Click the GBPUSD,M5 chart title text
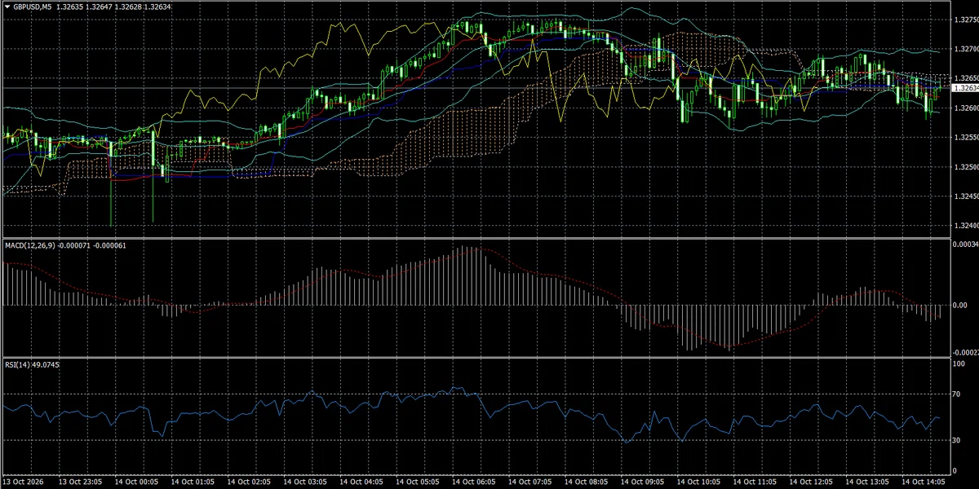 [x=33, y=7]
